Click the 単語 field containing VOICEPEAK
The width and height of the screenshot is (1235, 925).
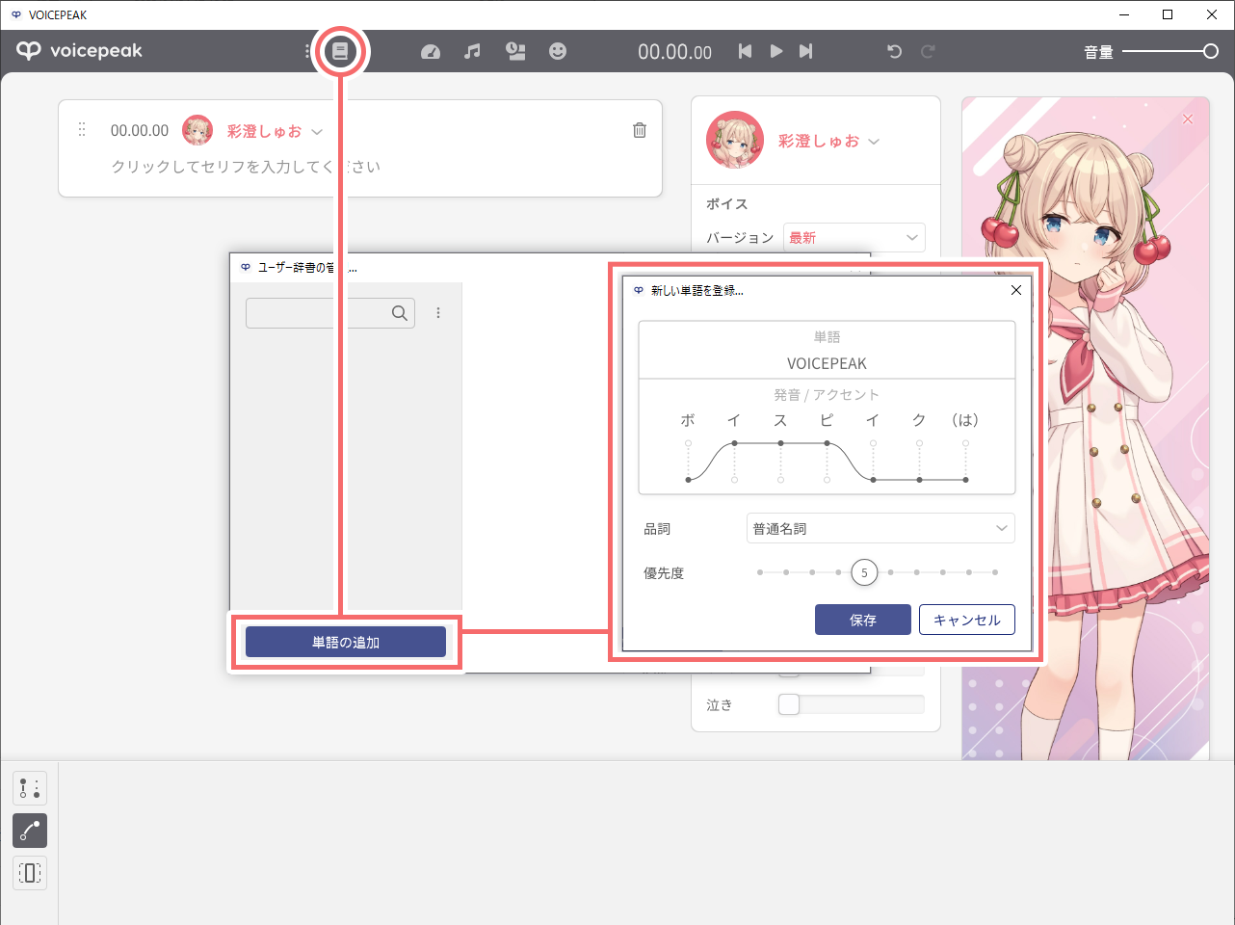coord(827,363)
